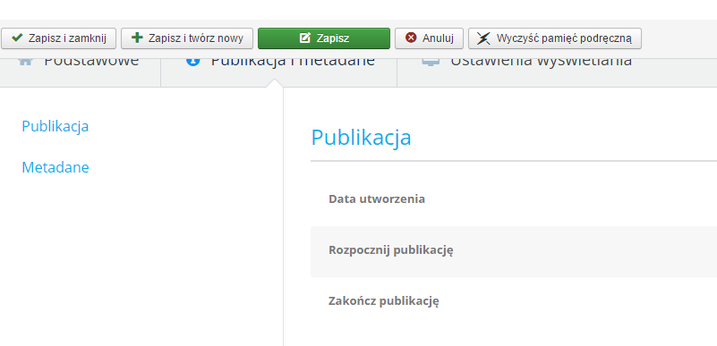Click the monitor icon on Ustawienia wyświetlania

click(431, 62)
